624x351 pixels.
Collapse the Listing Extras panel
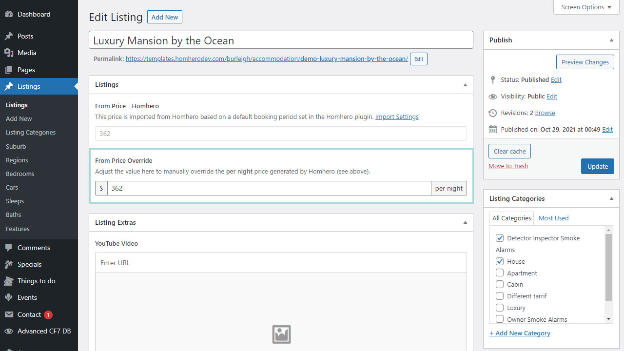pyautogui.click(x=465, y=223)
